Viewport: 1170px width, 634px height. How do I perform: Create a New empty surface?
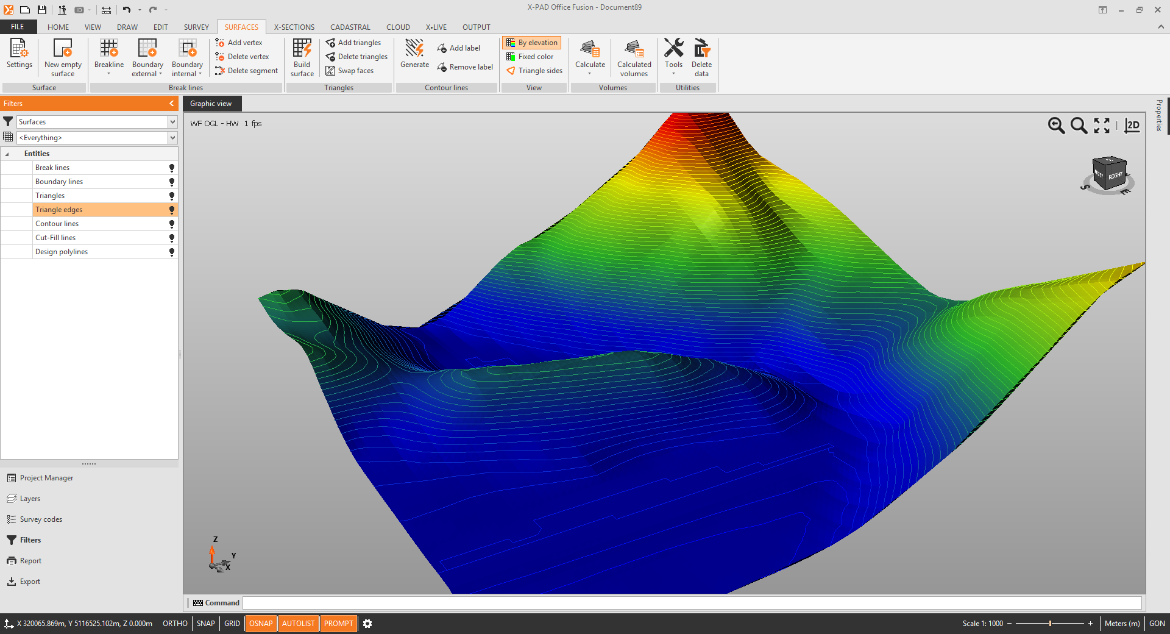pyautogui.click(x=63, y=49)
